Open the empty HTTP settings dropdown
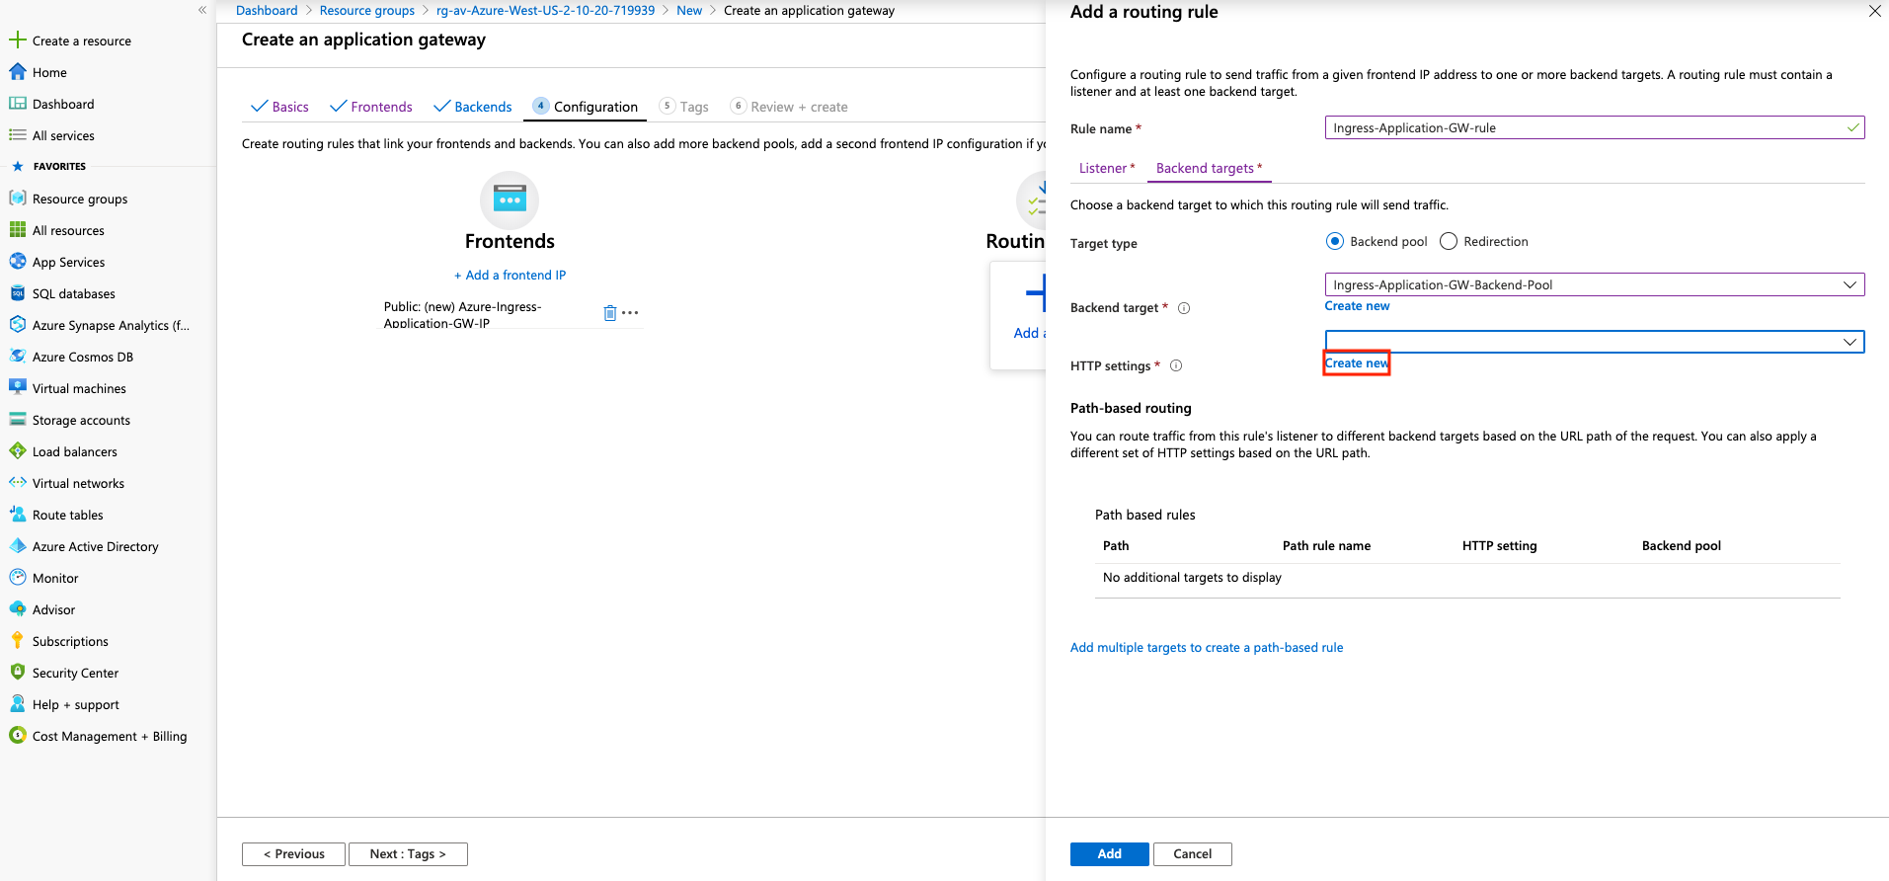 (1595, 342)
